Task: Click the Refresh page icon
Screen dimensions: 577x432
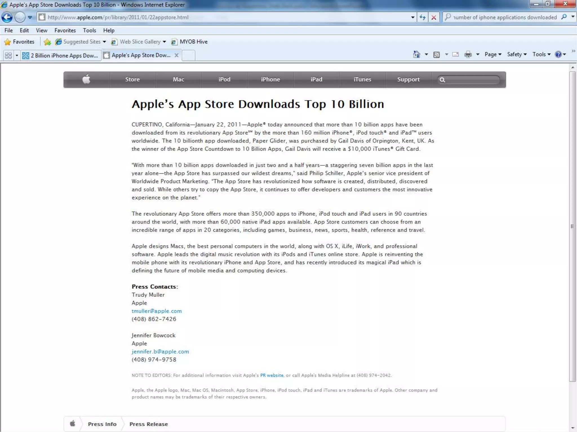Action: 422,17
